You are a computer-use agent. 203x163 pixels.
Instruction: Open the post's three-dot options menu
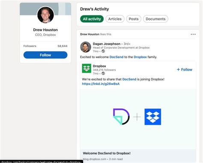pyautogui.click(x=193, y=34)
